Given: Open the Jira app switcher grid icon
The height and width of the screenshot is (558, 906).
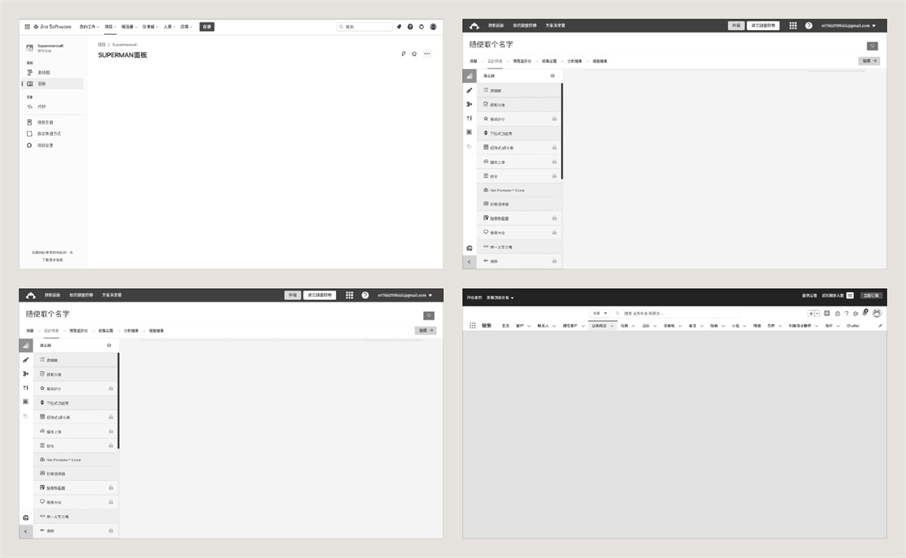Looking at the screenshot, I should point(27,26).
